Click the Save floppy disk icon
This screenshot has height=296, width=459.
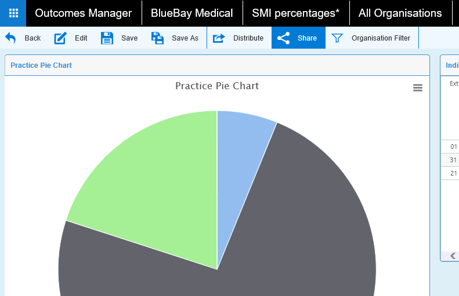(107, 38)
